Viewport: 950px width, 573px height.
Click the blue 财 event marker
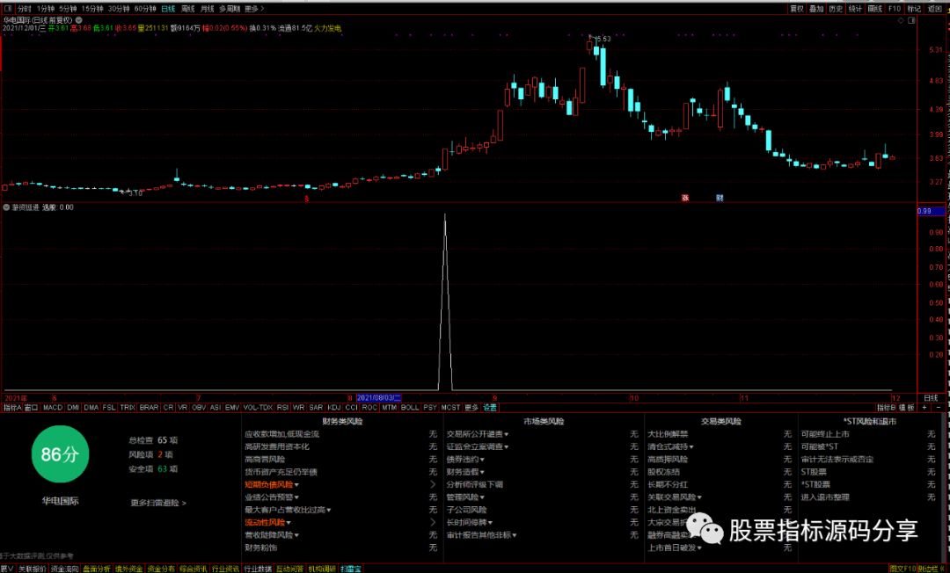(720, 198)
